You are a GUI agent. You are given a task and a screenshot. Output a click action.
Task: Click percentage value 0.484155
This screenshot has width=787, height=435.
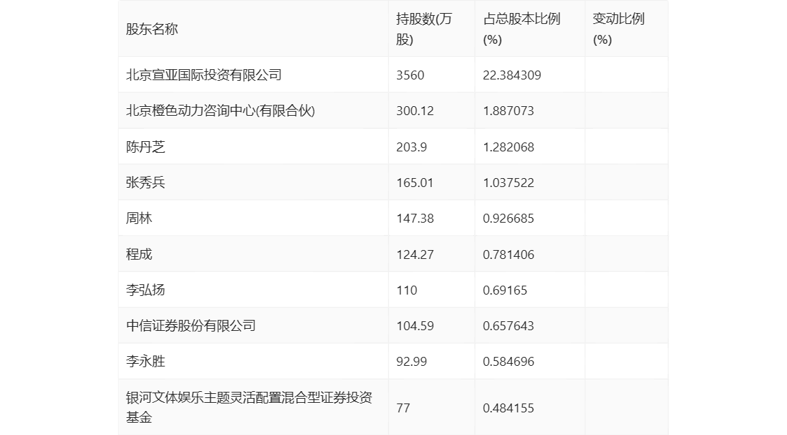(x=509, y=408)
